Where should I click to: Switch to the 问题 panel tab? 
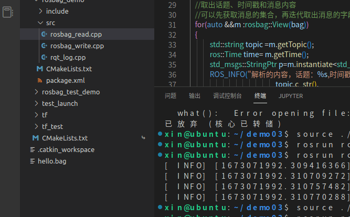pyautogui.click(x=171, y=96)
